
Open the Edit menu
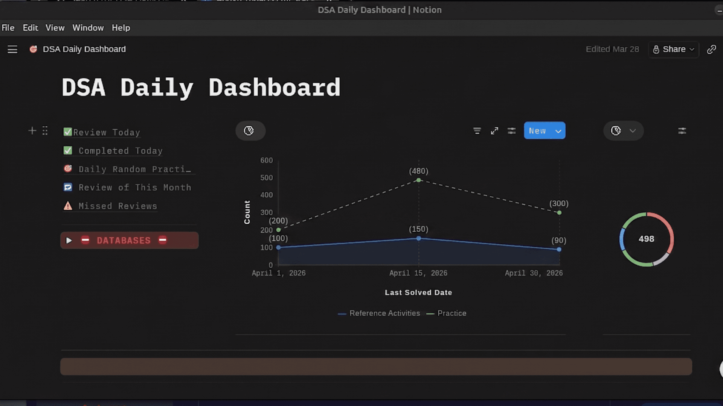[x=31, y=28]
